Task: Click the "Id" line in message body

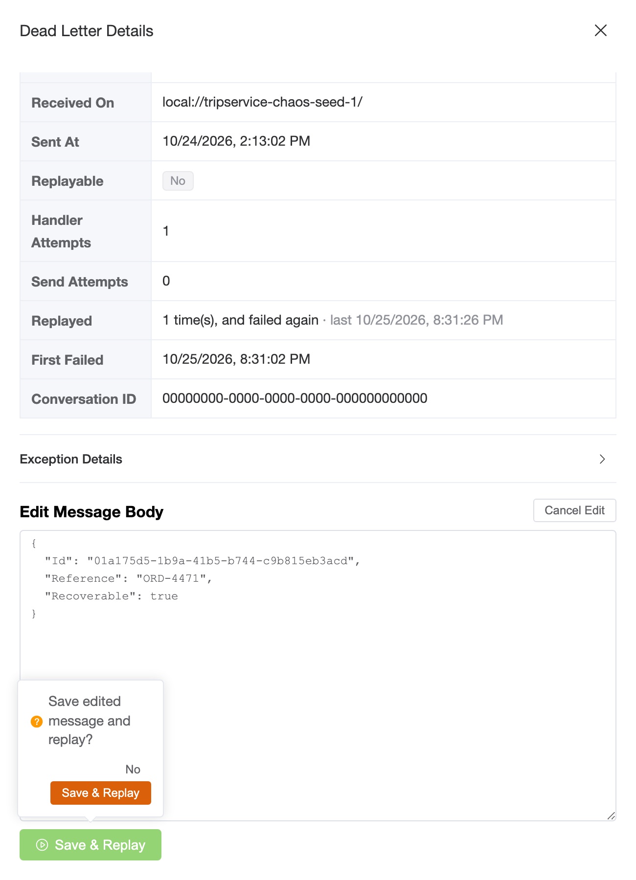Action: tap(203, 561)
